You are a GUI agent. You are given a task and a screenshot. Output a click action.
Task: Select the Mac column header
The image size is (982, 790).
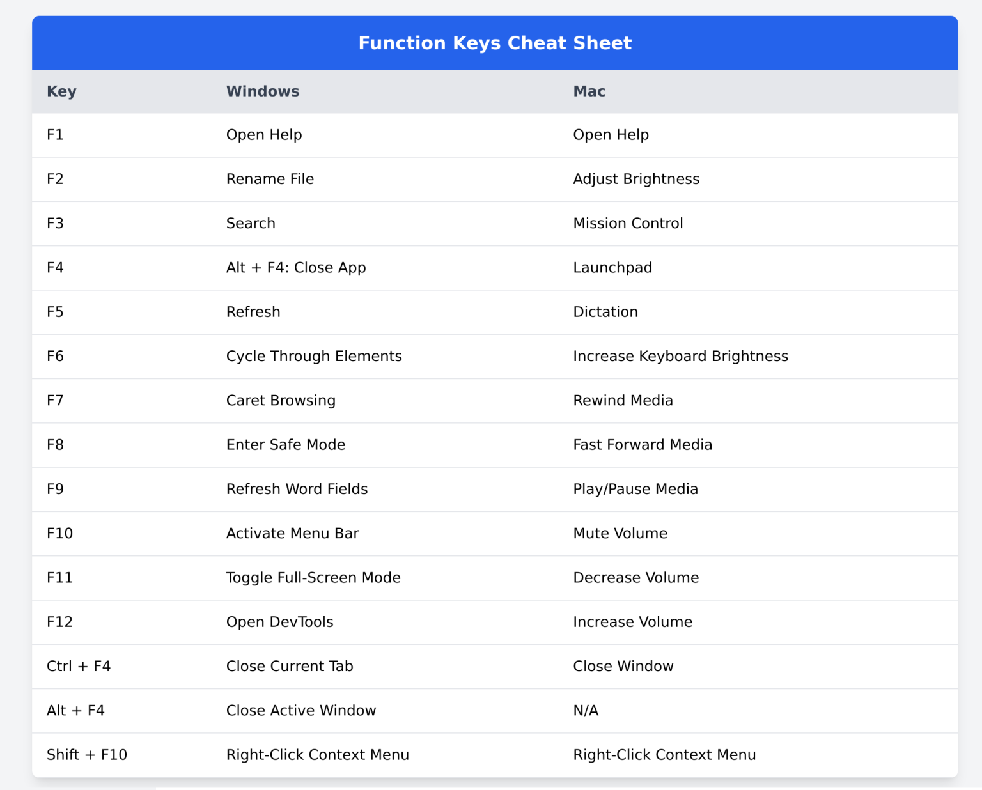[x=588, y=91]
